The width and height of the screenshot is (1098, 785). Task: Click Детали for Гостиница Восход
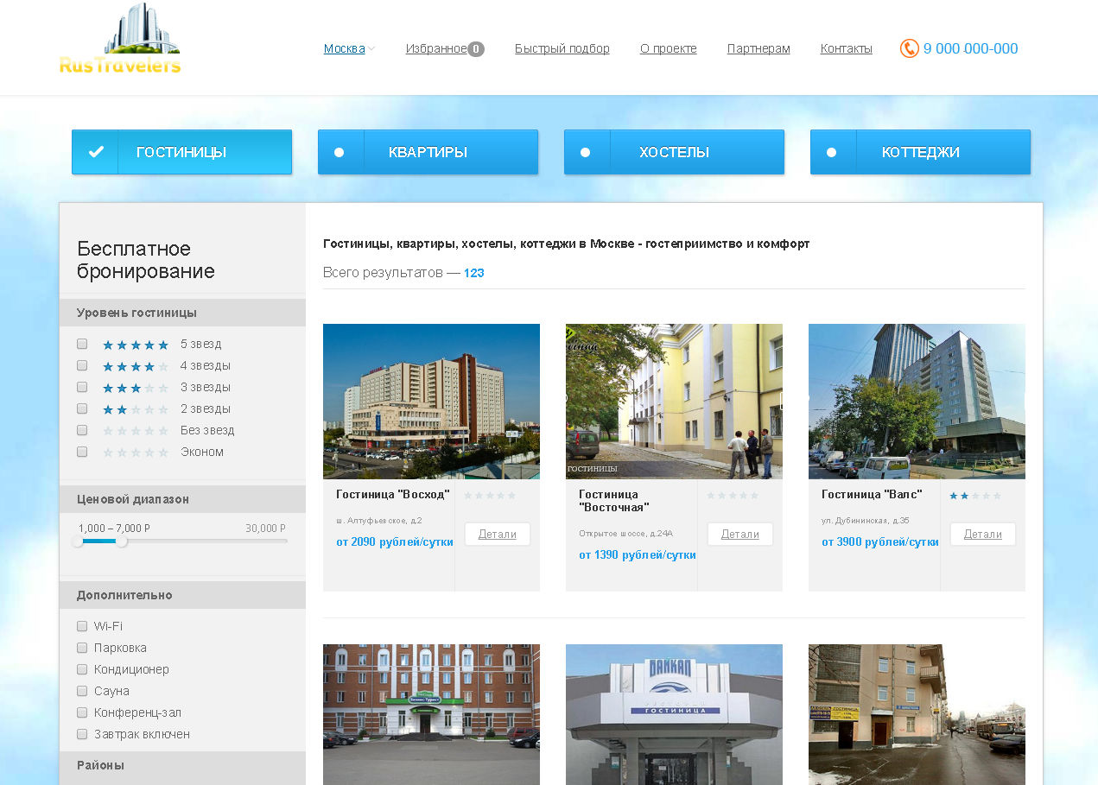click(497, 534)
